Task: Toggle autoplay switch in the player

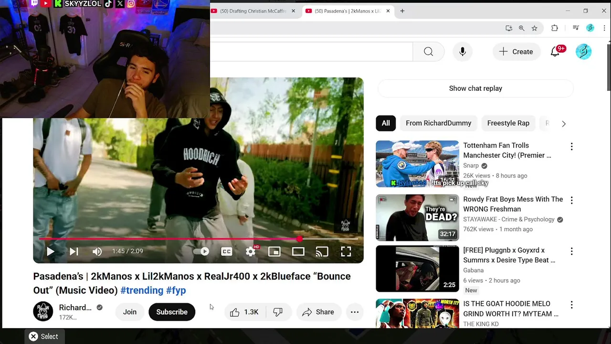Action: point(201,251)
